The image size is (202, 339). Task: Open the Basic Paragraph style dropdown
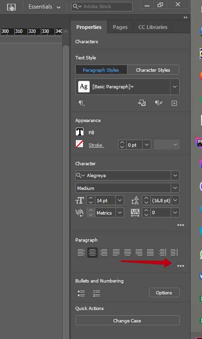click(x=175, y=87)
